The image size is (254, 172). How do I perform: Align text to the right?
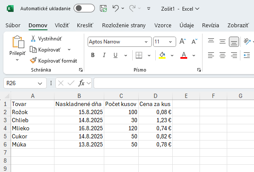click(234, 55)
